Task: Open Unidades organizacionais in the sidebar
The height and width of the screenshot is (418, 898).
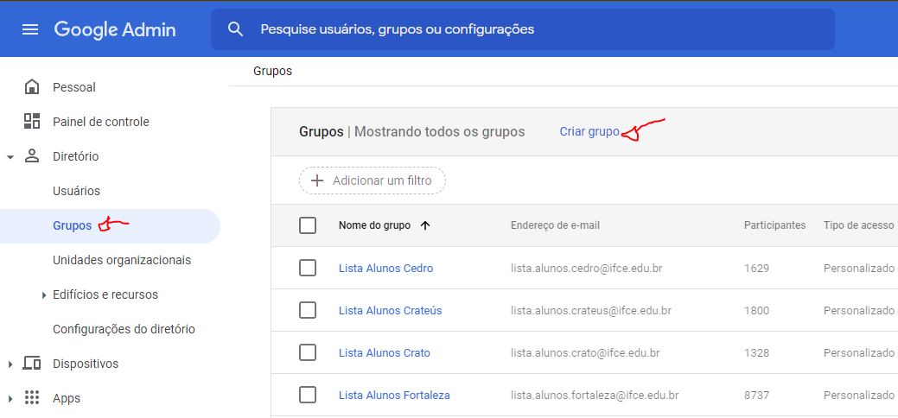Action: 122,260
